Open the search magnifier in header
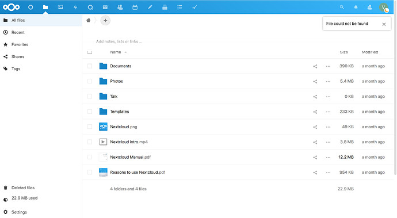Image resolution: width=397 pixels, height=218 pixels. (342, 7)
